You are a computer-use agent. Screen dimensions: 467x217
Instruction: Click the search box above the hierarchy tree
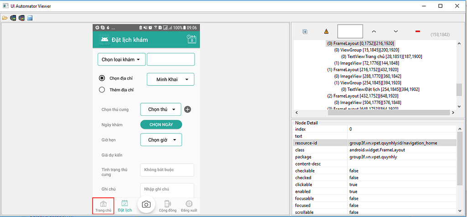(350, 31)
